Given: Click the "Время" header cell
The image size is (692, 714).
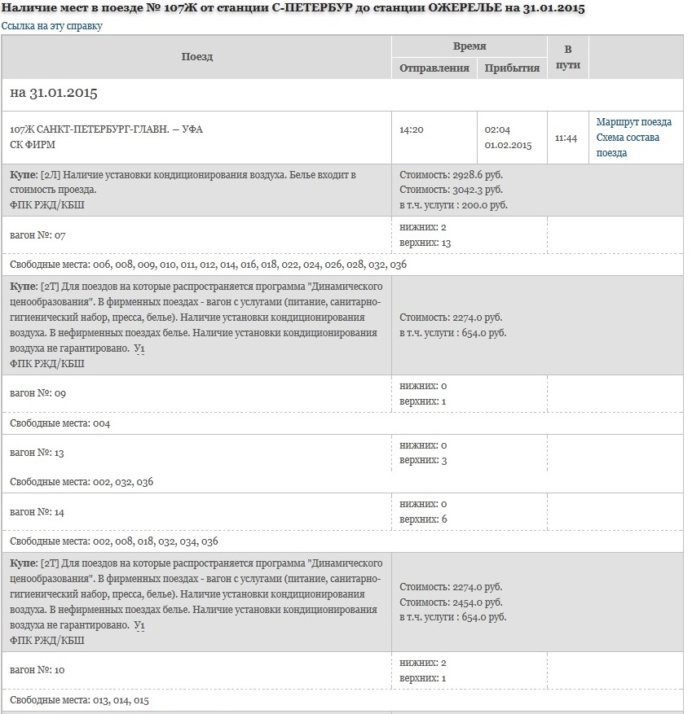Looking at the screenshot, I should pyautogui.click(x=469, y=46).
